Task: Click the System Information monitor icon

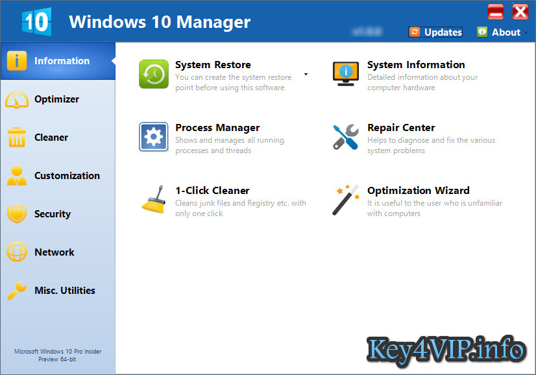Action: (x=346, y=73)
